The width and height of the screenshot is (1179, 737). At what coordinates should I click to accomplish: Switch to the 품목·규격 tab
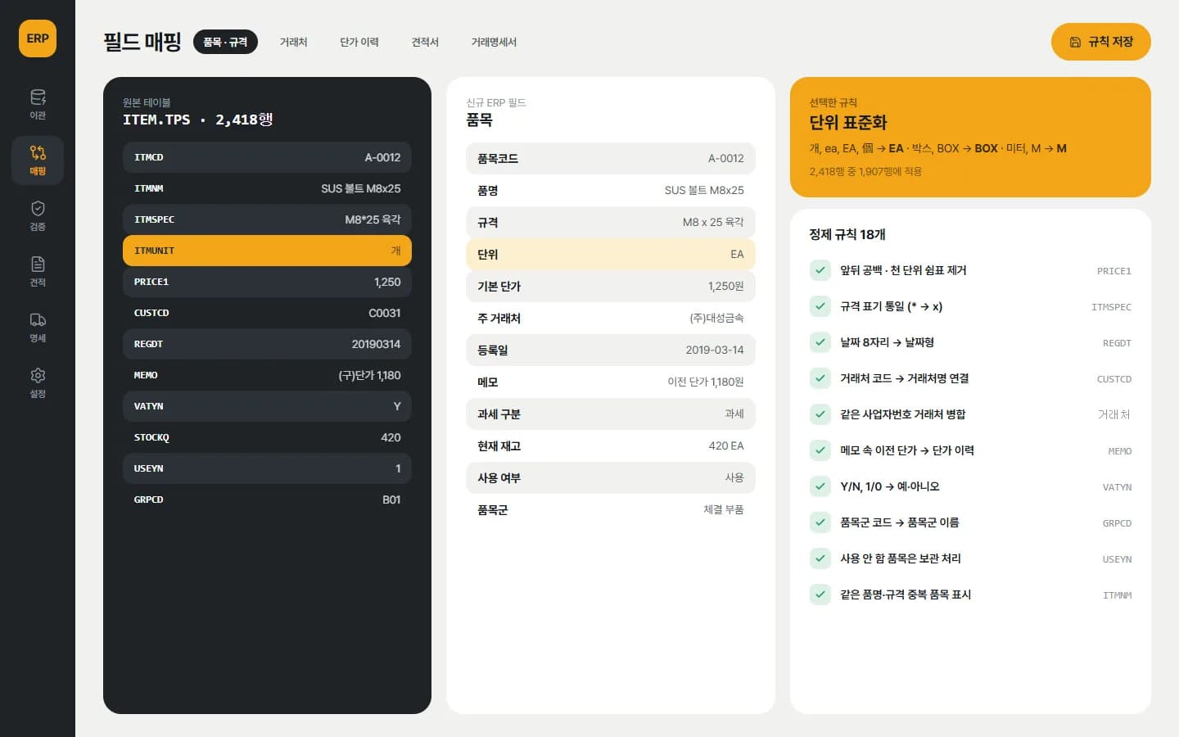coord(225,42)
